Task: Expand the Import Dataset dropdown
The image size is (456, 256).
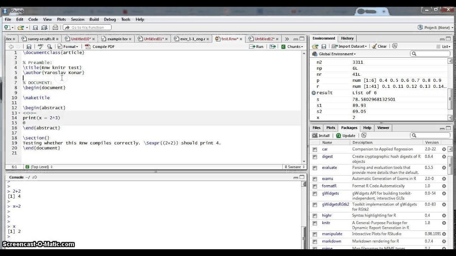Action: (x=349, y=46)
